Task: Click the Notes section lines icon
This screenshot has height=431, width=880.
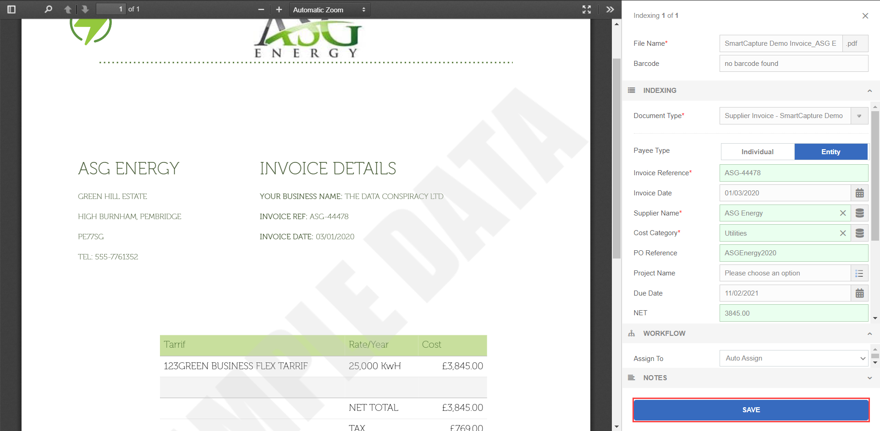Action: pos(632,378)
